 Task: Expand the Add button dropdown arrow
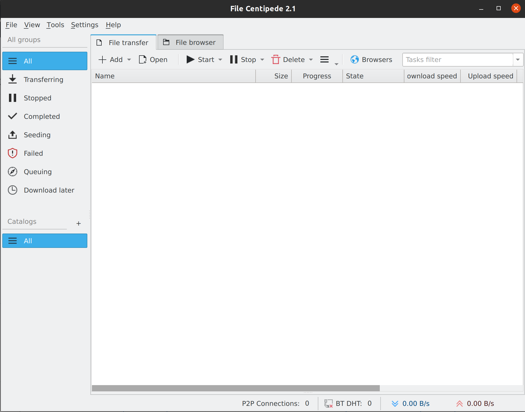(129, 60)
